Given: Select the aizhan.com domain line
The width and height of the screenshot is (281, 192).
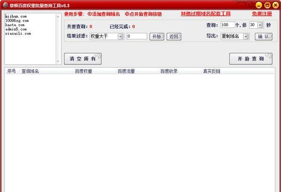Looking at the screenshot, I should (16, 16).
